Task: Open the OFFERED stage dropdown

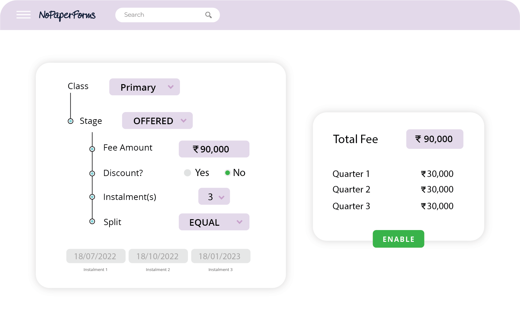Action: [157, 120]
